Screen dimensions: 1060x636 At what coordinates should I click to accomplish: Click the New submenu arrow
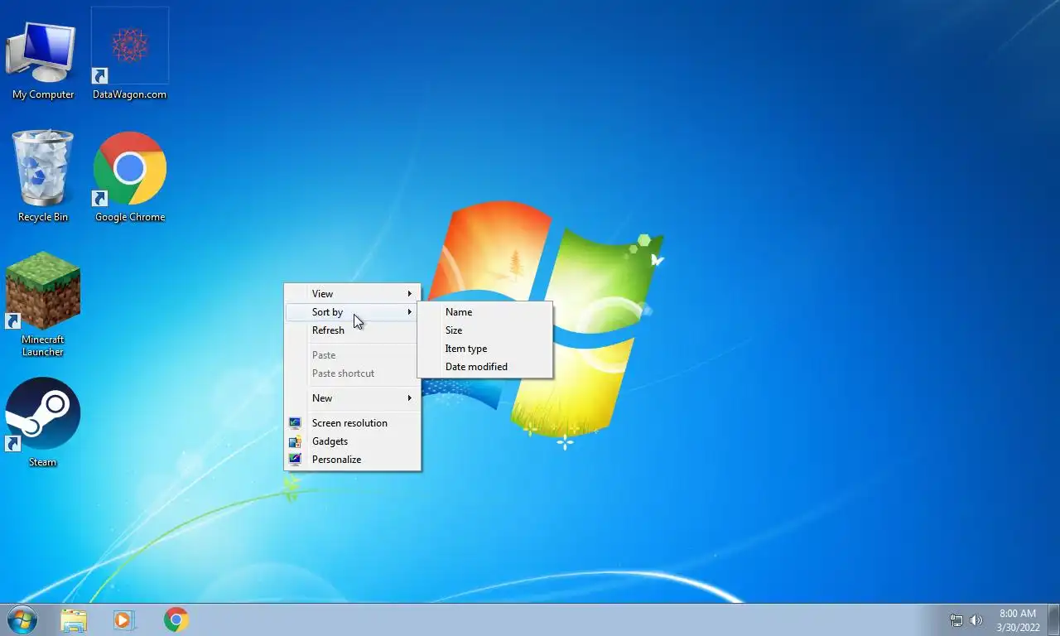click(409, 398)
